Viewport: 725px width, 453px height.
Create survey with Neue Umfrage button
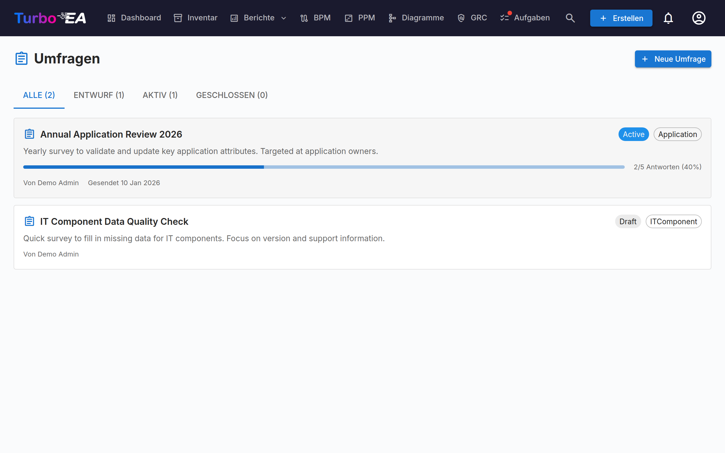[x=673, y=59]
